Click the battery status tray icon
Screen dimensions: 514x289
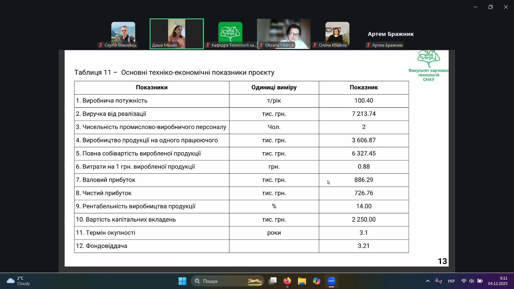(480, 281)
